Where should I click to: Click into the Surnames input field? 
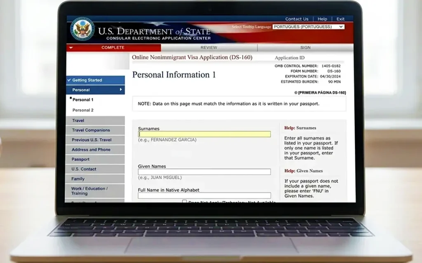coord(204,134)
